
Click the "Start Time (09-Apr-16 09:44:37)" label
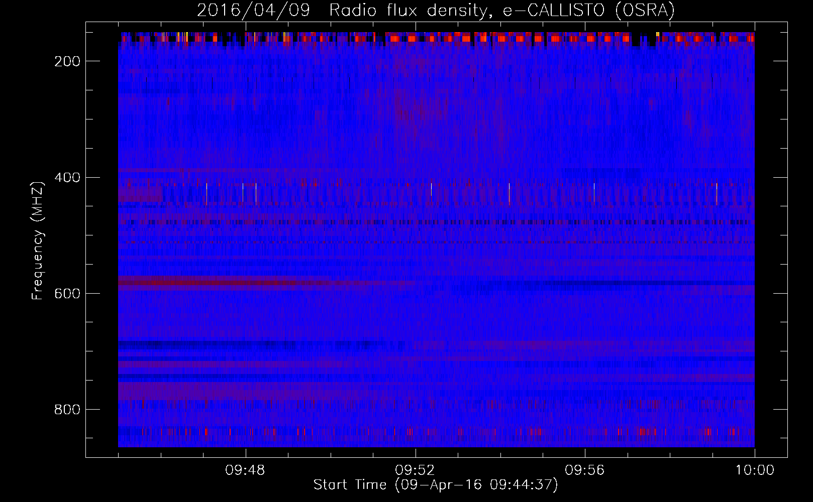436,485
